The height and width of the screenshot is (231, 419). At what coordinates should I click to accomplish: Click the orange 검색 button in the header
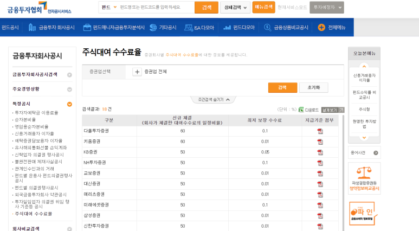[207, 8]
